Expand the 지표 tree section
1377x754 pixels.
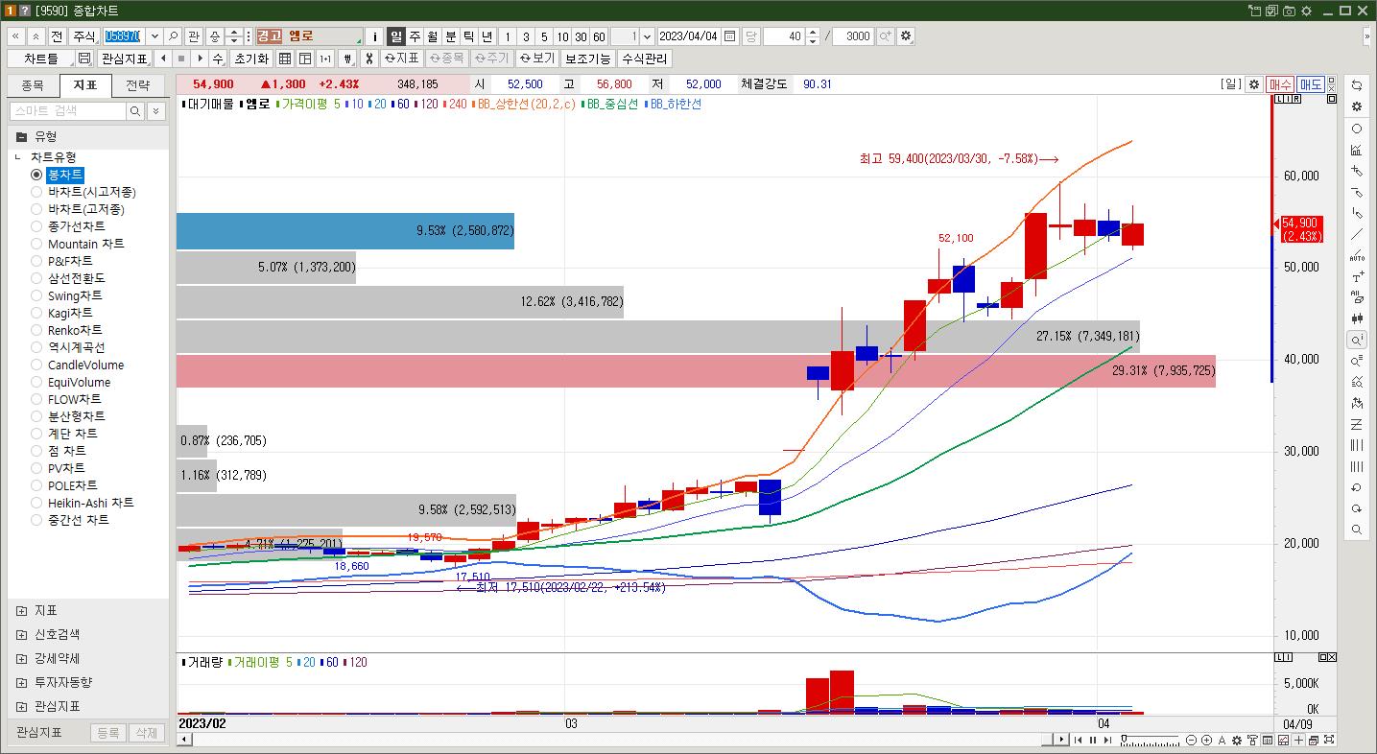[22, 610]
